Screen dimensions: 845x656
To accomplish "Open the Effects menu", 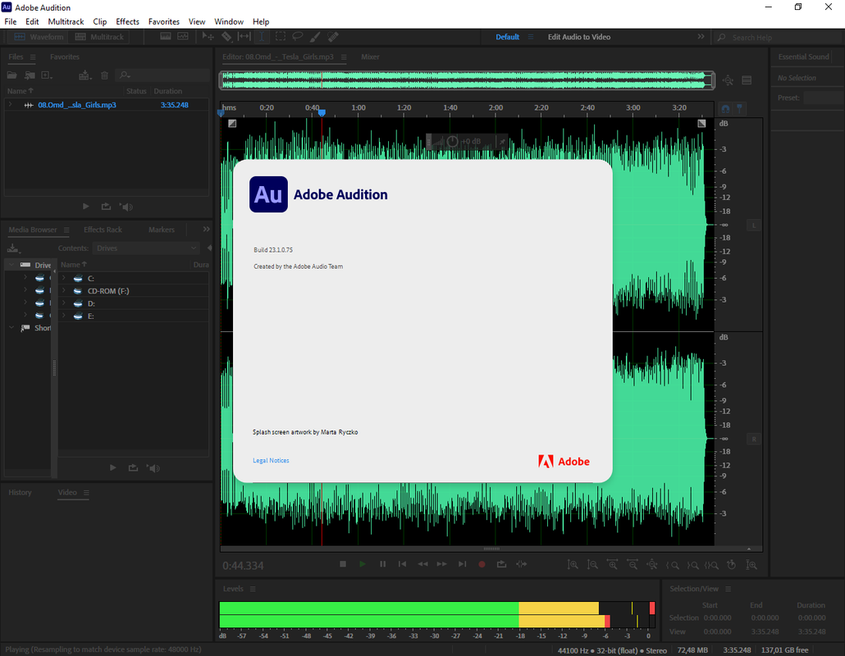I will (x=127, y=21).
